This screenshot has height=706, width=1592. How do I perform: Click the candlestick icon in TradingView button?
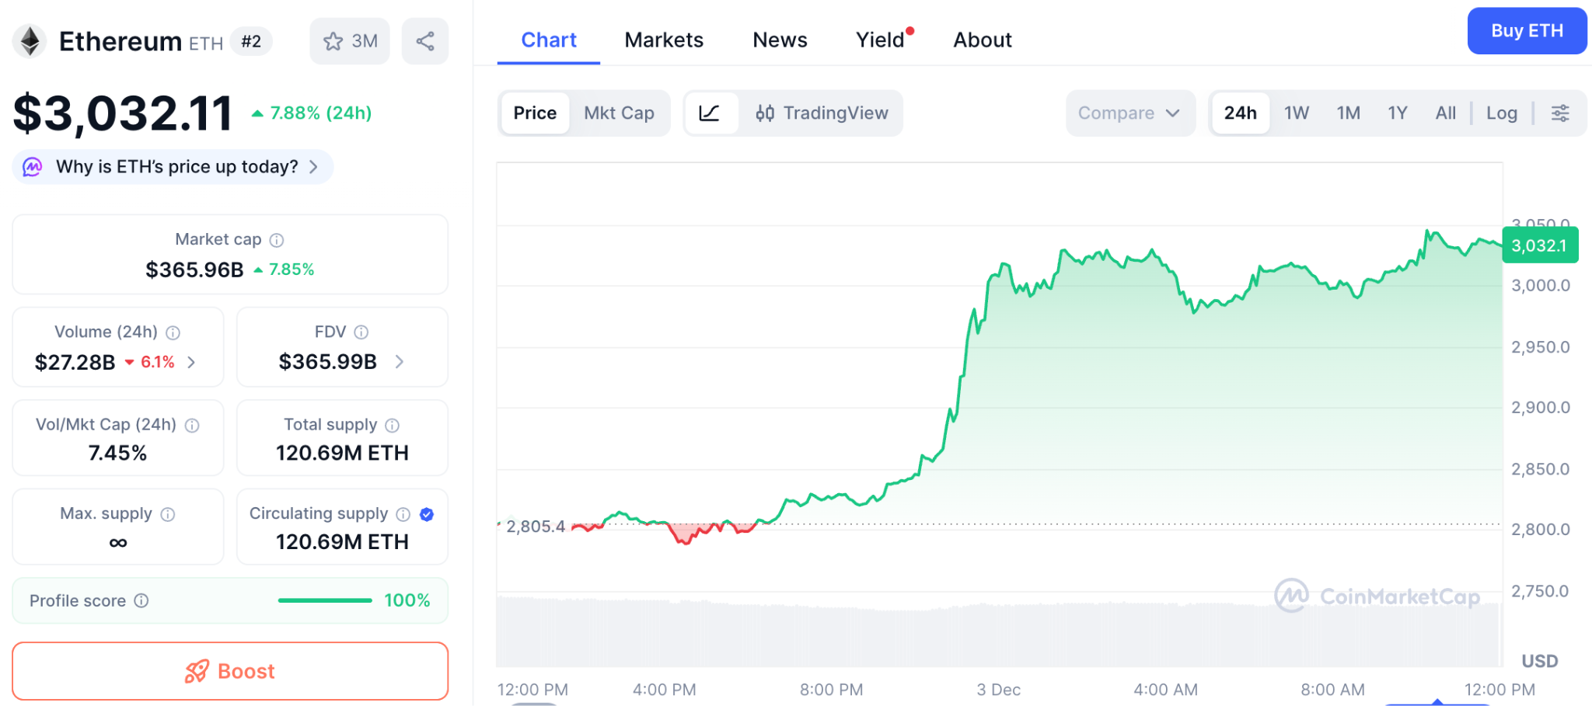[x=765, y=113]
